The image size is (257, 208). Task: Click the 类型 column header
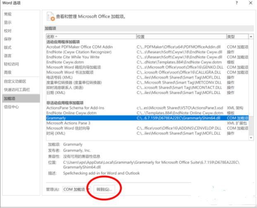[236, 37]
